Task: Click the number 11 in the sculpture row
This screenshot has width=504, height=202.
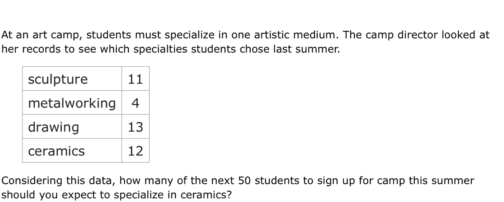Action: [135, 79]
